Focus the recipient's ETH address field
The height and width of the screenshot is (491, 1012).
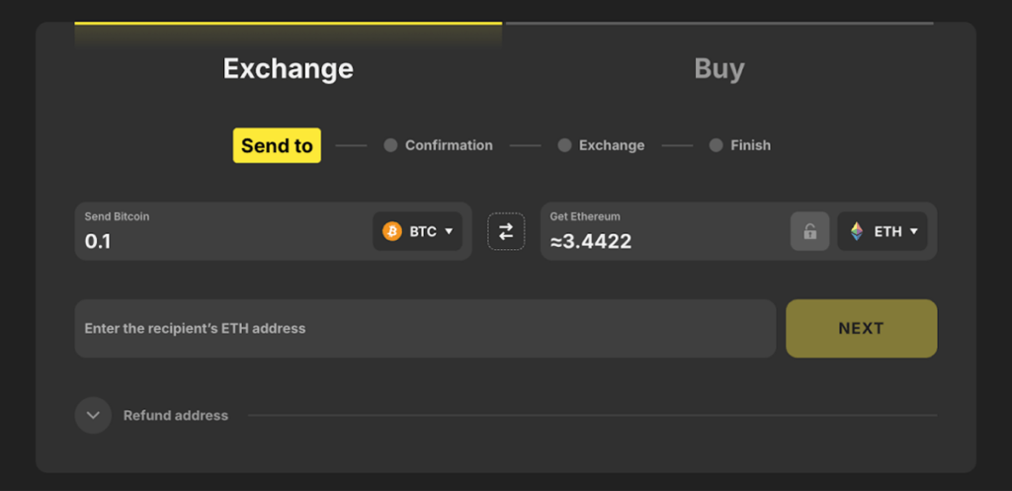[425, 328]
